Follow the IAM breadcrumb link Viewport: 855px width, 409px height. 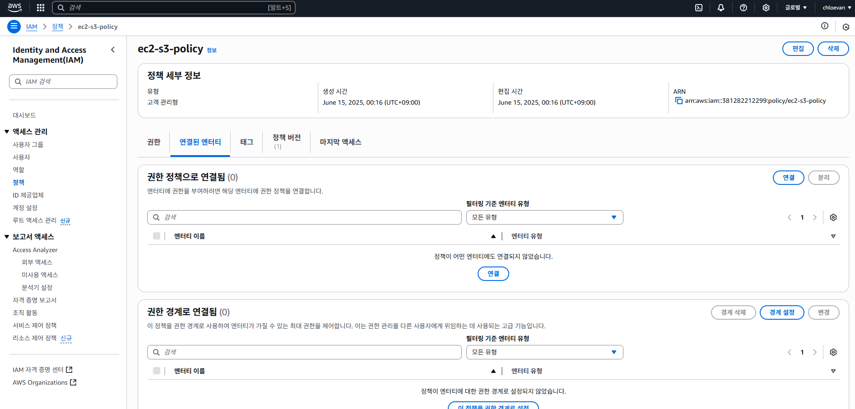pyautogui.click(x=32, y=27)
